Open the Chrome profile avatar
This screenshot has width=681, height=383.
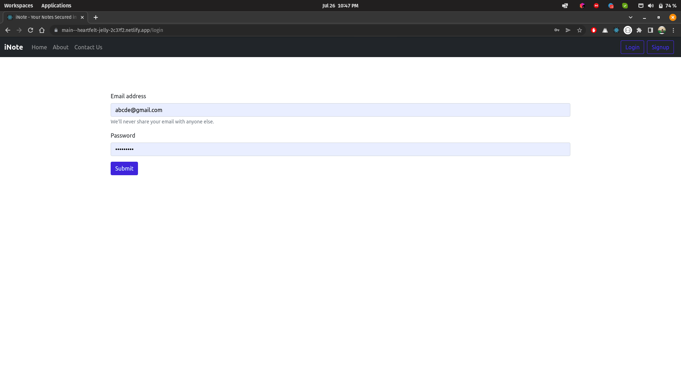(x=662, y=30)
